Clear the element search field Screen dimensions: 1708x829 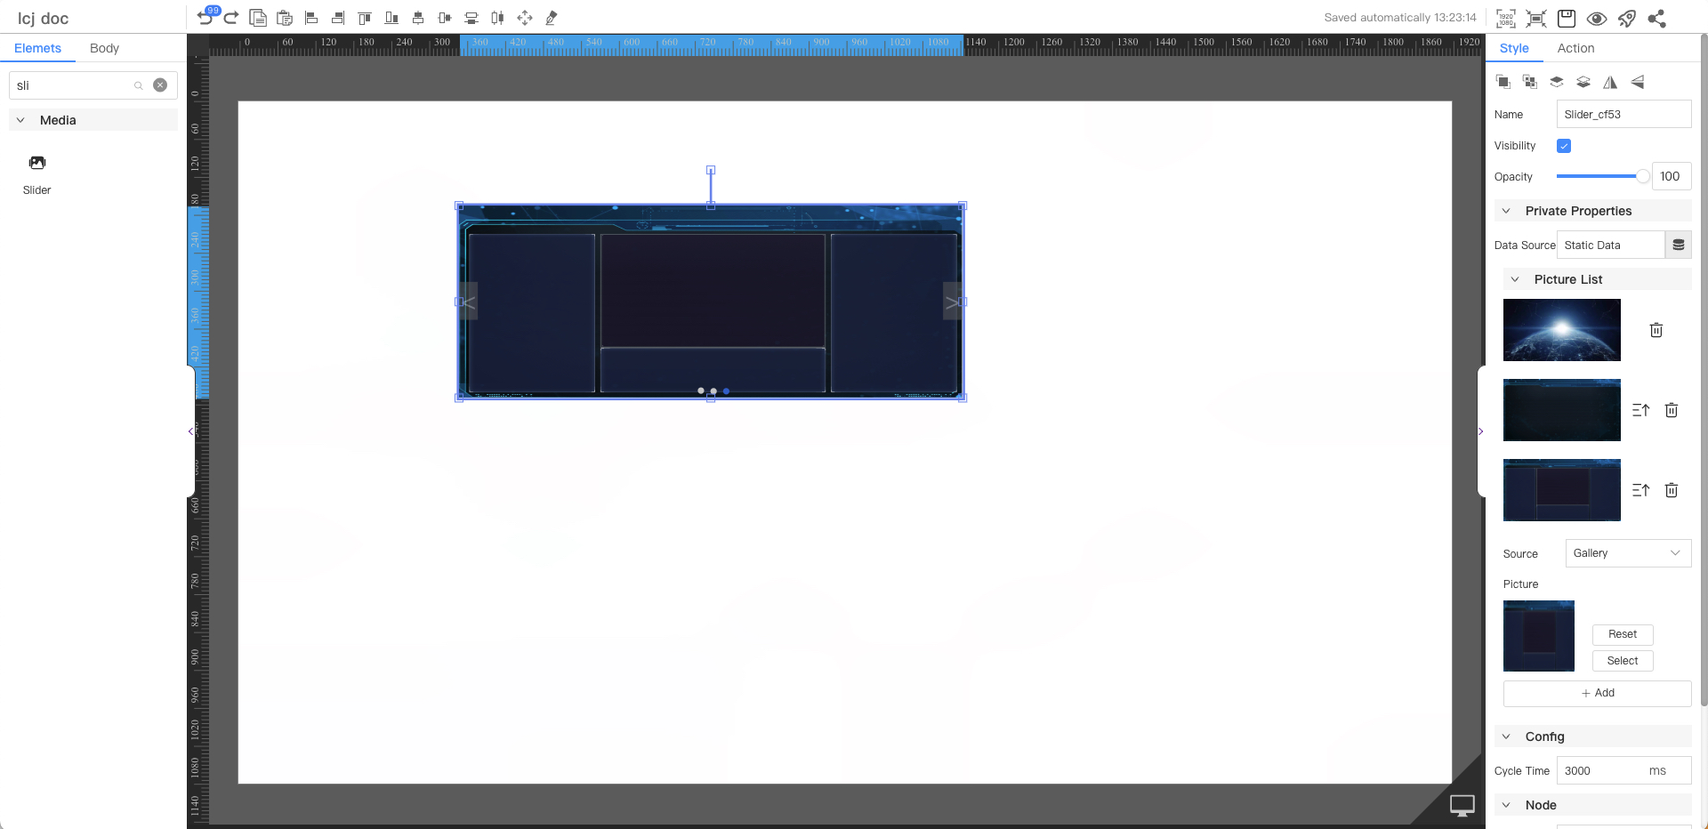(160, 85)
